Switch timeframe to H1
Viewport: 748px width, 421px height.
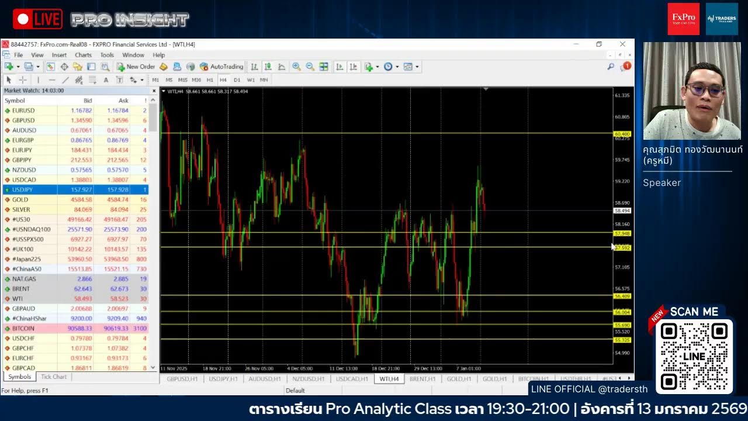coord(210,80)
